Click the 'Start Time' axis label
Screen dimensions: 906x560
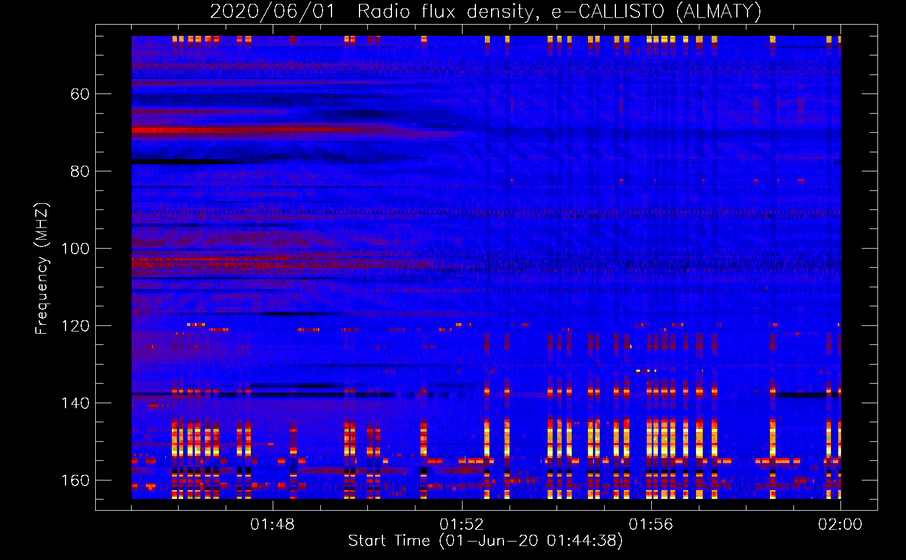(485, 541)
